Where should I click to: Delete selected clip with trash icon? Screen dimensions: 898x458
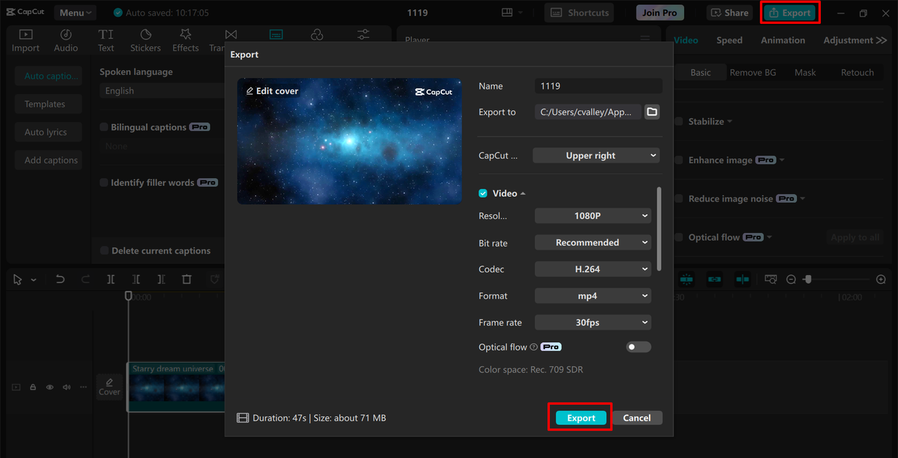point(187,279)
